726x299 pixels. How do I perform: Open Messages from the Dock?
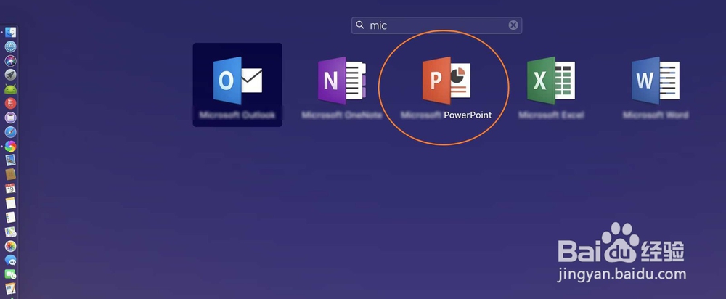[11, 260]
